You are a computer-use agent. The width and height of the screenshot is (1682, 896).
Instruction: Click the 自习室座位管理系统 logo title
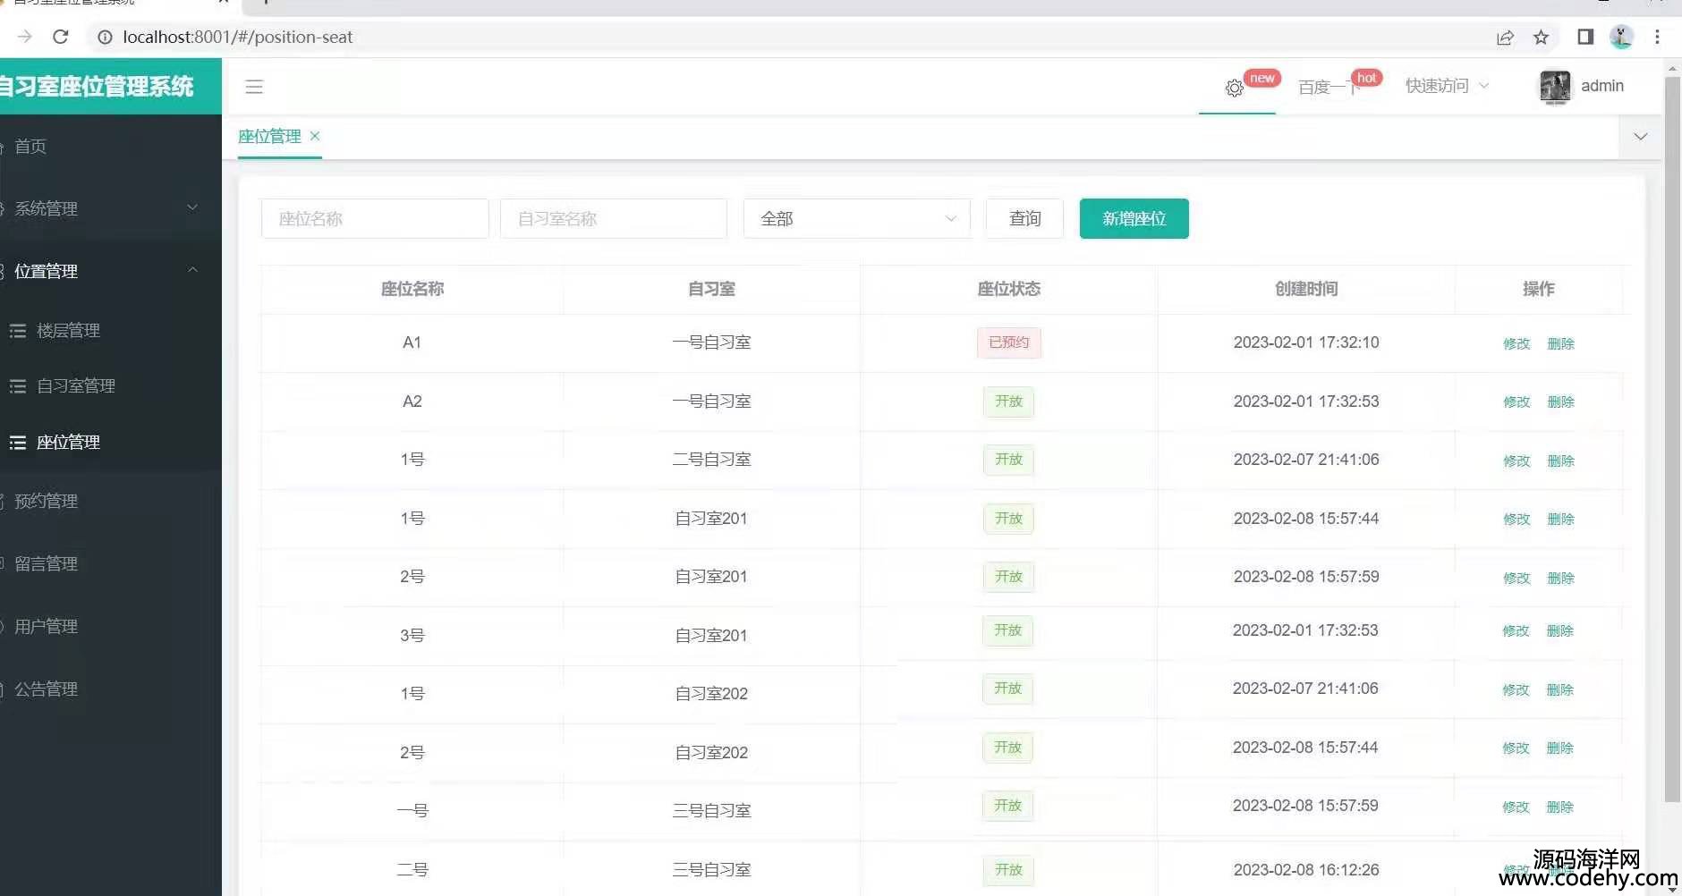point(97,87)
